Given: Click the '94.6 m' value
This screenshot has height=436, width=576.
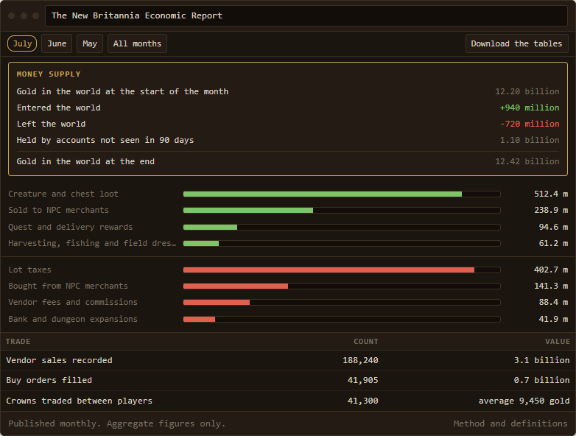Looking at the screenshot, I should (553, 227).
